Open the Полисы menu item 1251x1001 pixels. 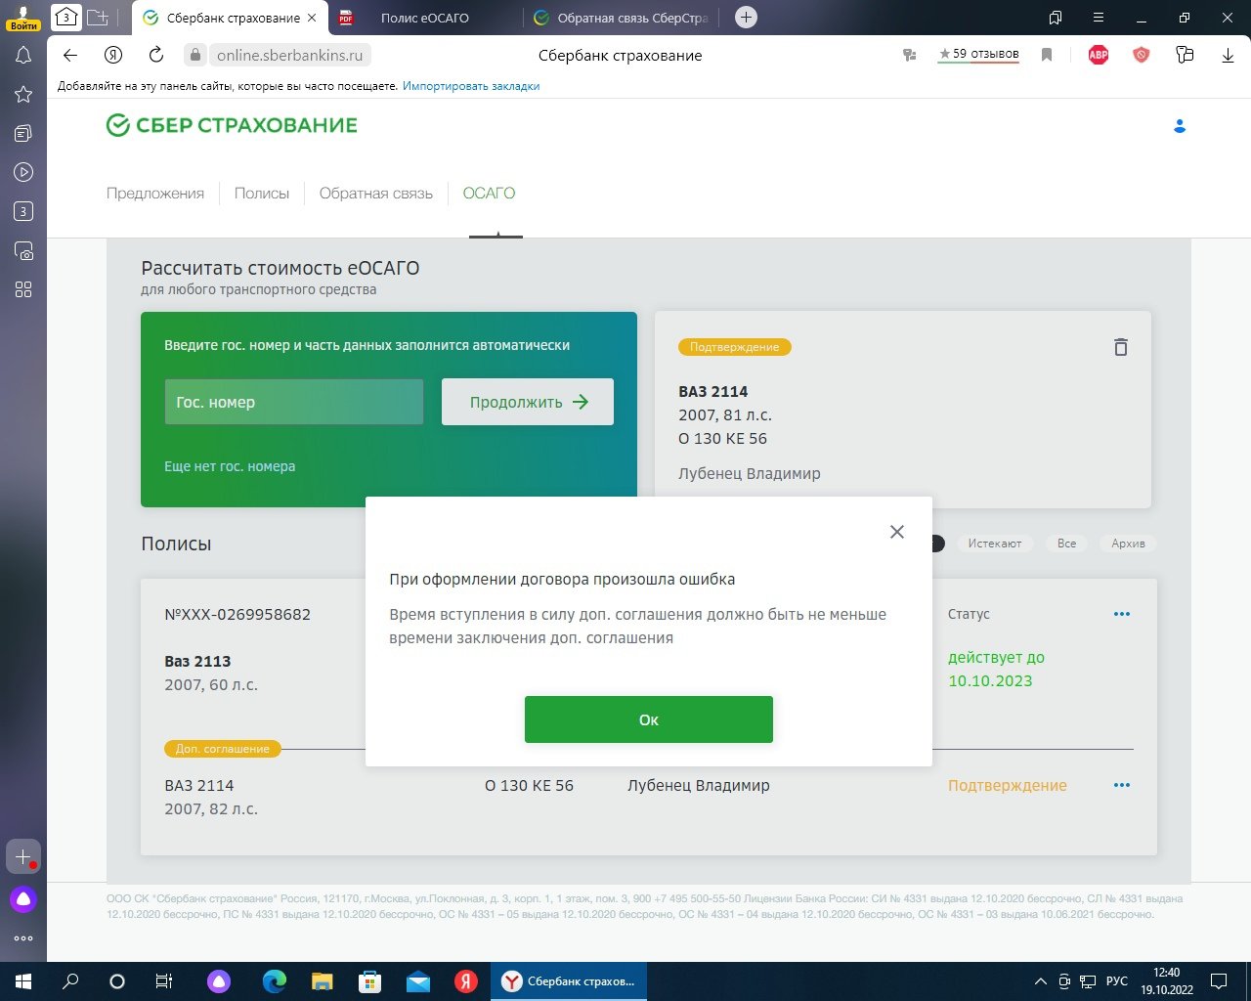click(262, 193)
